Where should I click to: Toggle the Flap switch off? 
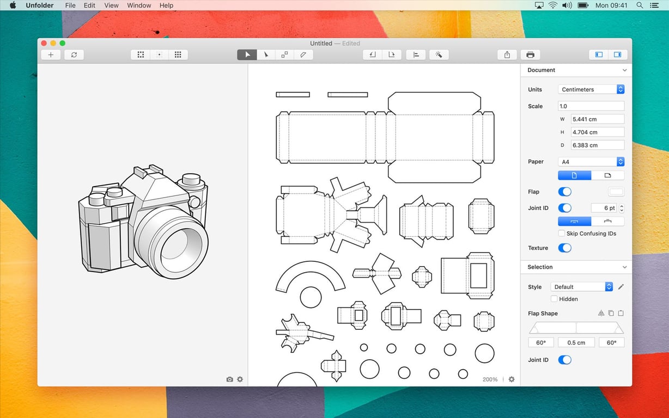[564, 192]
